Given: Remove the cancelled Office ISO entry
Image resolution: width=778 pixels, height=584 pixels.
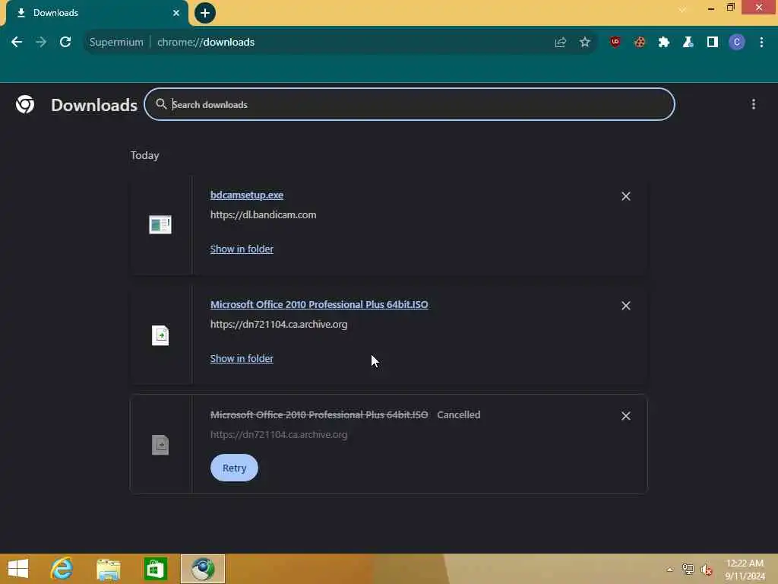Looking at the screenshot, I should click(626, 416).
